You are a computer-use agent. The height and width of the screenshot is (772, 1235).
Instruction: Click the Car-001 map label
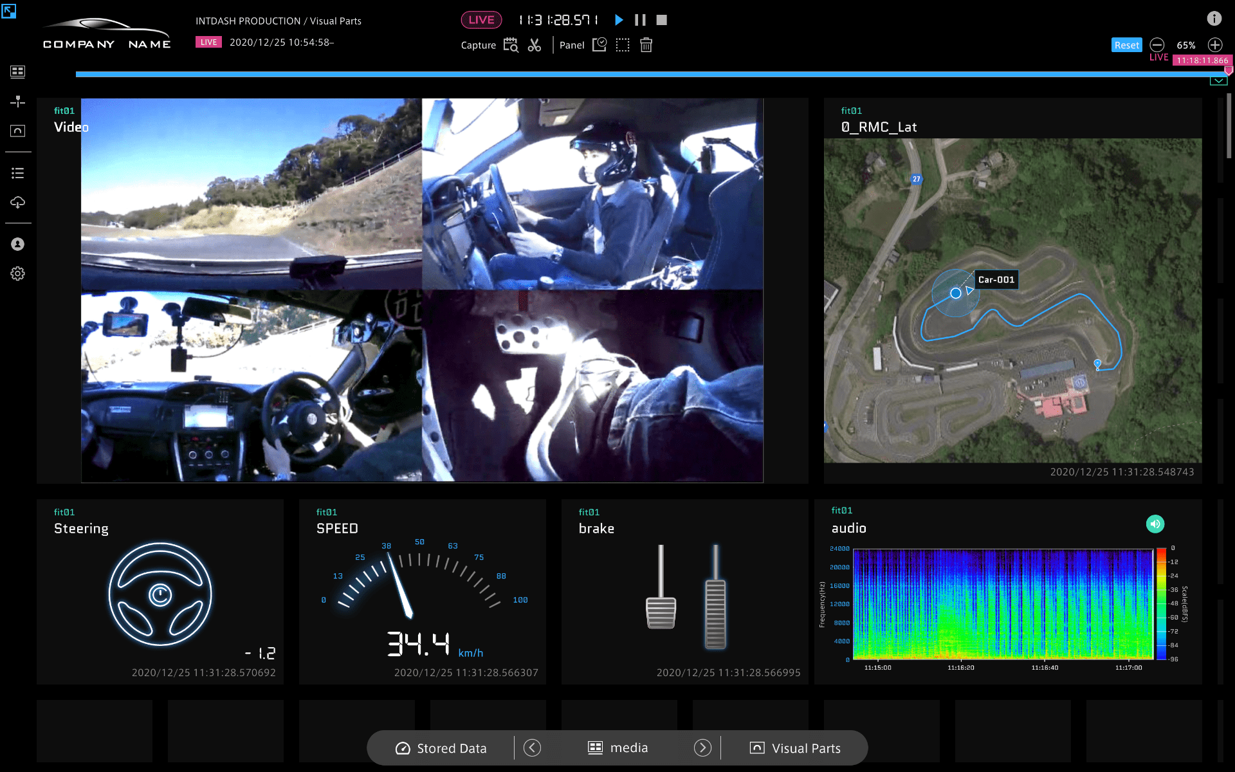click(x=996, y=280)
